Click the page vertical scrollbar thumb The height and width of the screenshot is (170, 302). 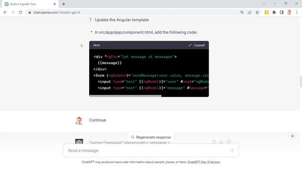[301, 82]
